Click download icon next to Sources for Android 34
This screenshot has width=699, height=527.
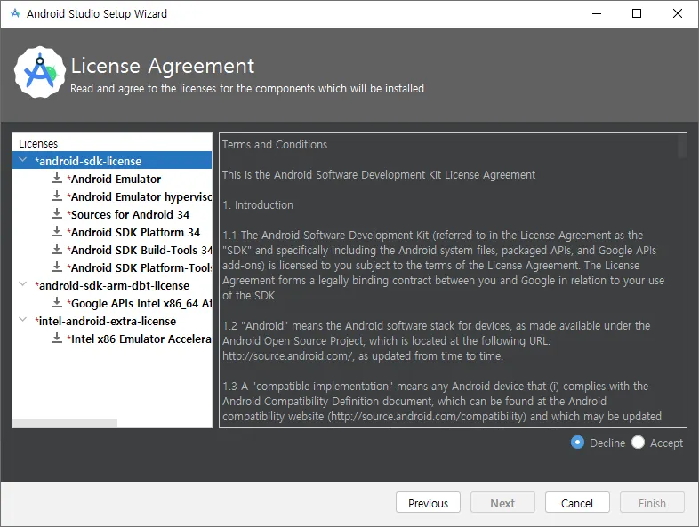pyautogui.click(x=57, y=214)
